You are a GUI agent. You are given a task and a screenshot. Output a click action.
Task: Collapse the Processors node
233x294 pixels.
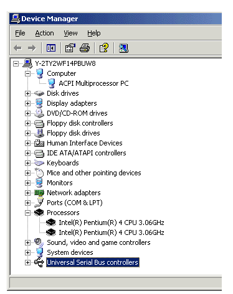coord(27,213)
